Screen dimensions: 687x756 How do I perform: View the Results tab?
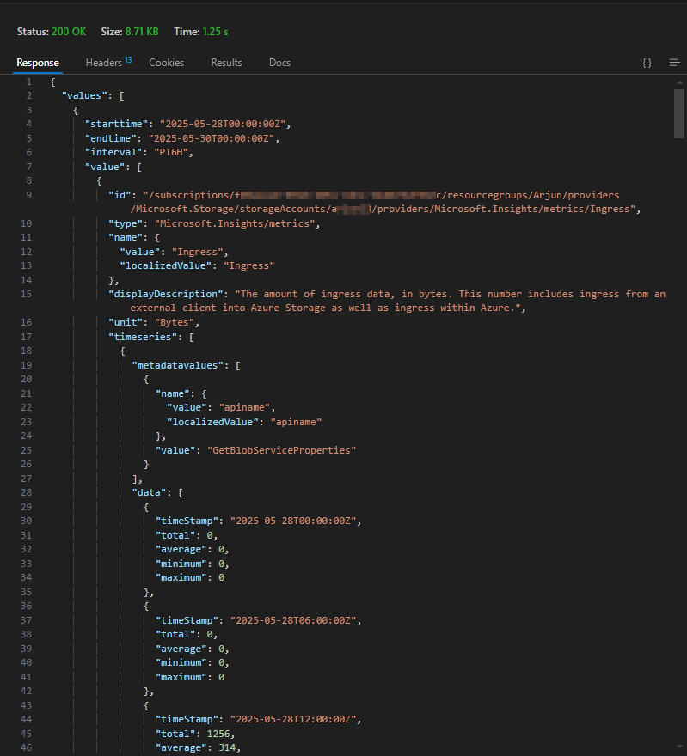225,63
